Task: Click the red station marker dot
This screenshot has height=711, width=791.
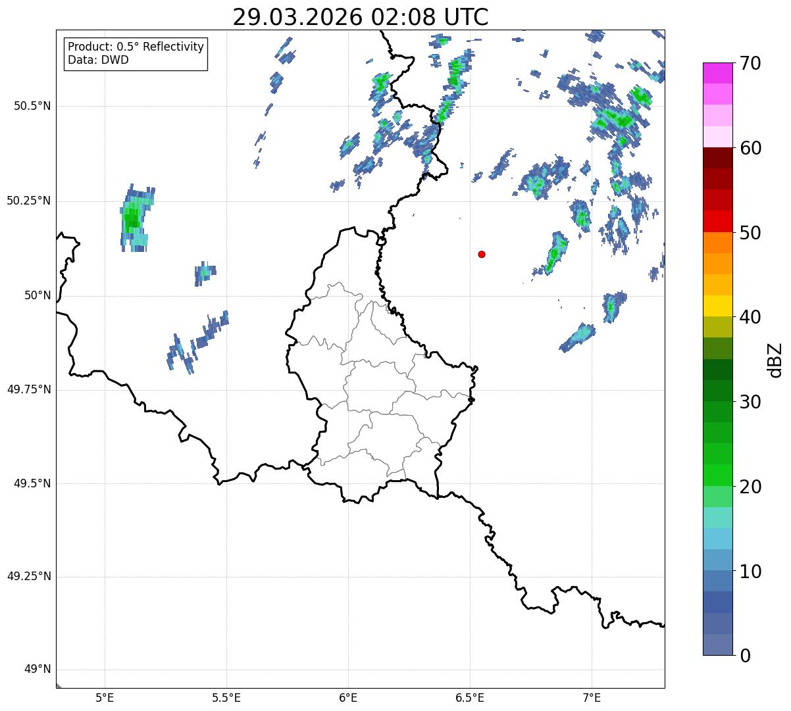Action: [x=482, y=254]
